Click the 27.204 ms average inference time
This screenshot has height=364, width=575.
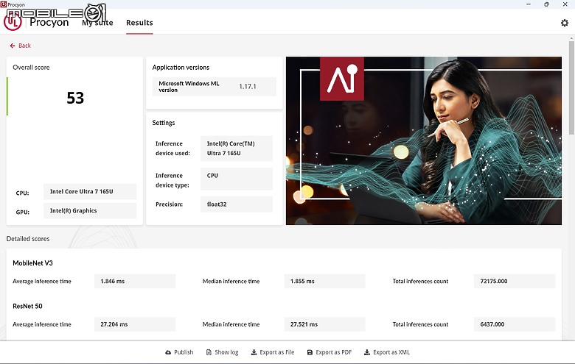(x=135, y=324)
